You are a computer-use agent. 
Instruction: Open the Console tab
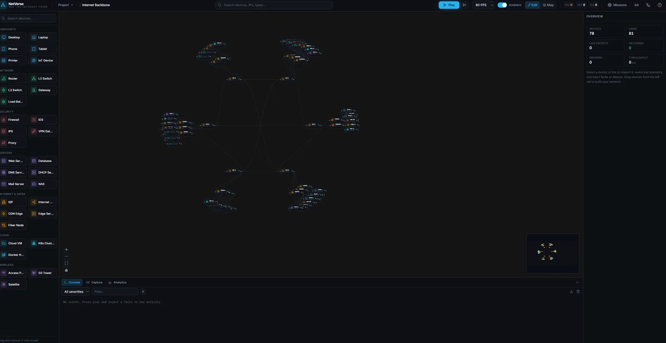pyautogui.click(x=72, y=283)
